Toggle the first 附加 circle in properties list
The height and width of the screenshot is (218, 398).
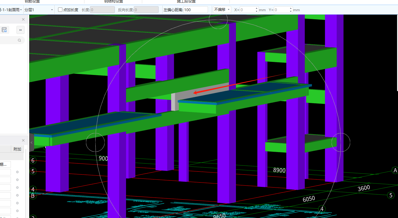click(x=17, y=172)
